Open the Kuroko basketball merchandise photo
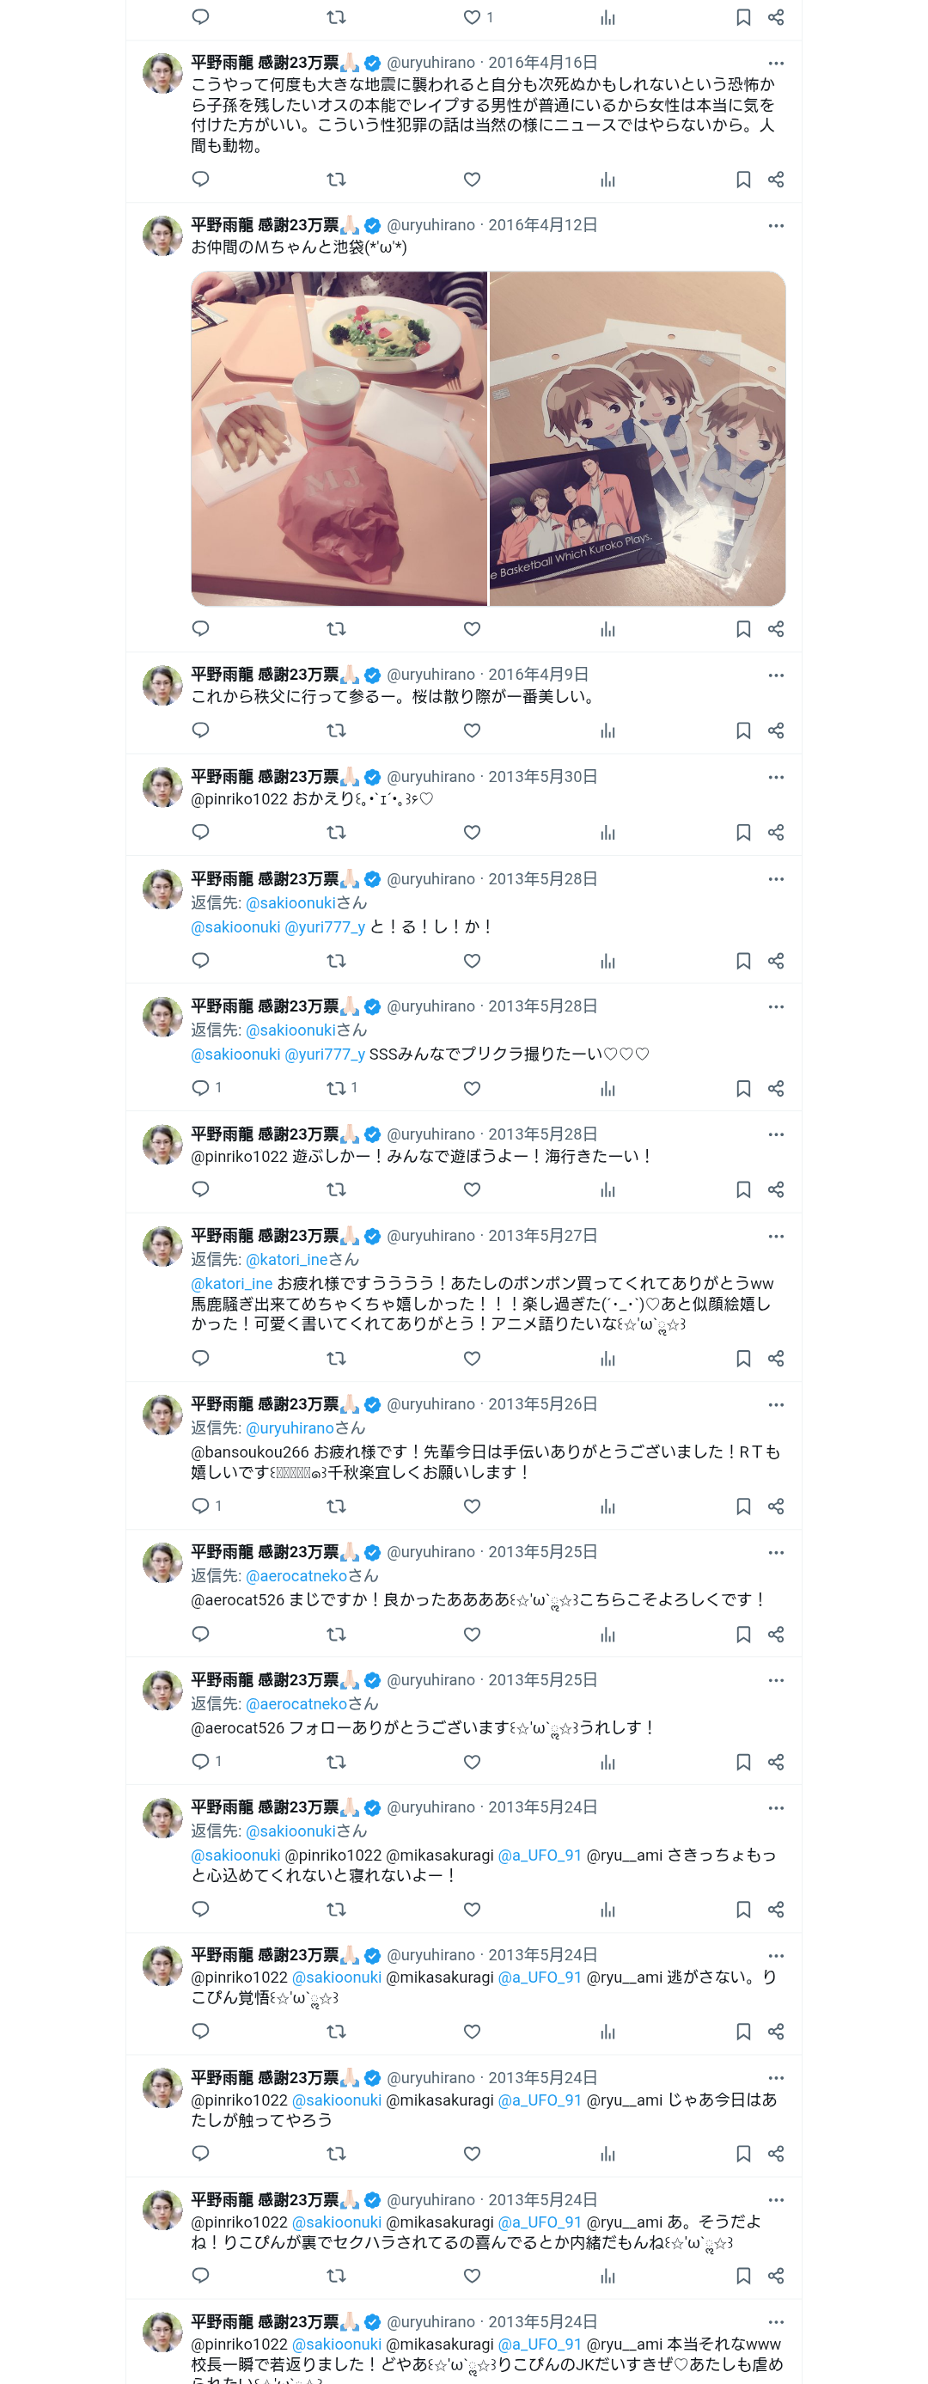 pos(638,438)
